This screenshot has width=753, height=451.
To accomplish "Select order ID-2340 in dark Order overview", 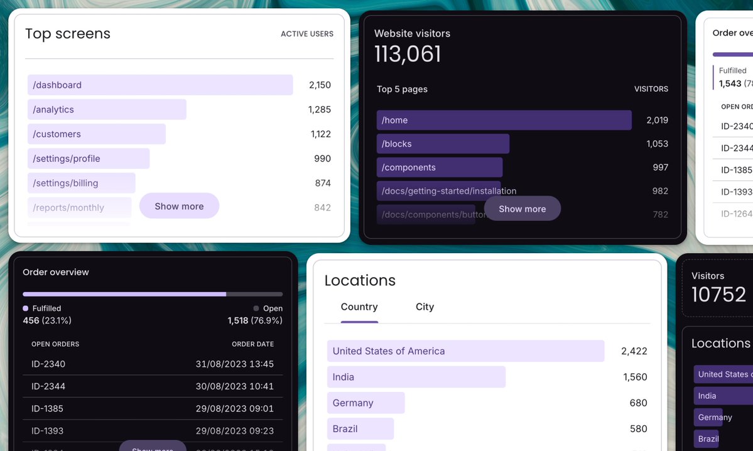I will point(48,364).
